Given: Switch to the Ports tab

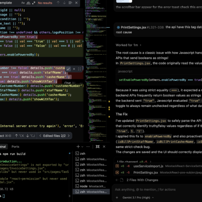Looking at the screenshot, I should 15,147.
